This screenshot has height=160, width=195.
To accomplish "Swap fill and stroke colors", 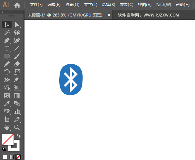I will (x=19, y=136).
